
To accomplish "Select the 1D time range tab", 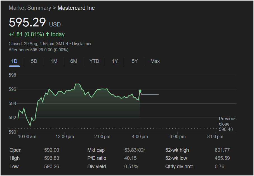I will [x=14, y=61].
